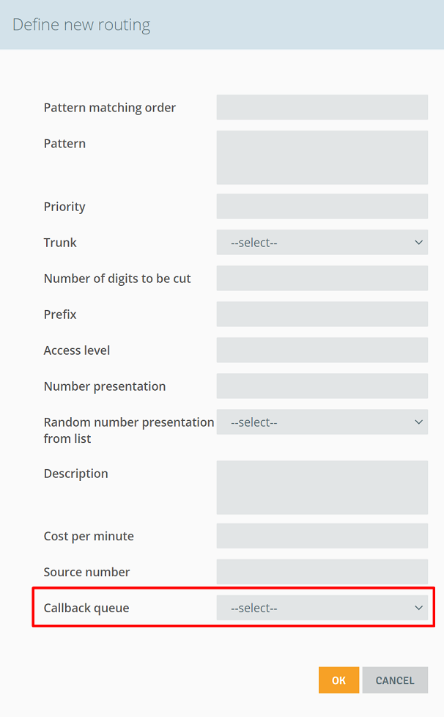Confirm routing with OK button
444x717 pixels.
pyautogui.click(x=338, y=680)
